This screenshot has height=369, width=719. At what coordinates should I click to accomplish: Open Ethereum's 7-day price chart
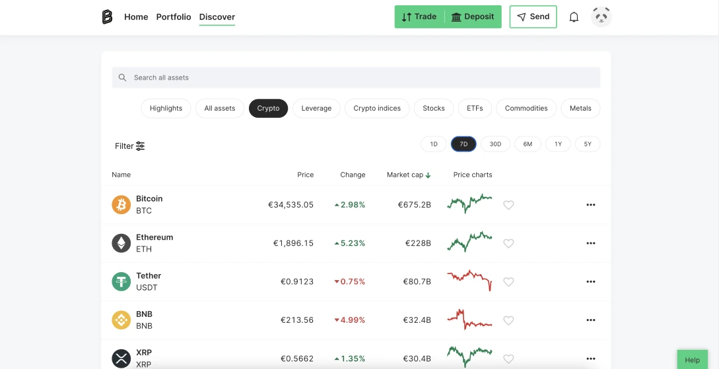click(469, 242)
